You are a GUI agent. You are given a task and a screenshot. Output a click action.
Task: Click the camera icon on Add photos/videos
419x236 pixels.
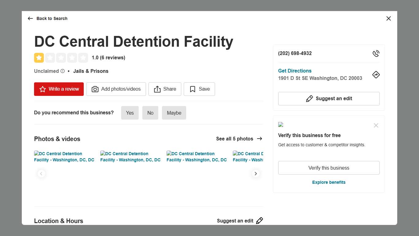coord(95,89)
